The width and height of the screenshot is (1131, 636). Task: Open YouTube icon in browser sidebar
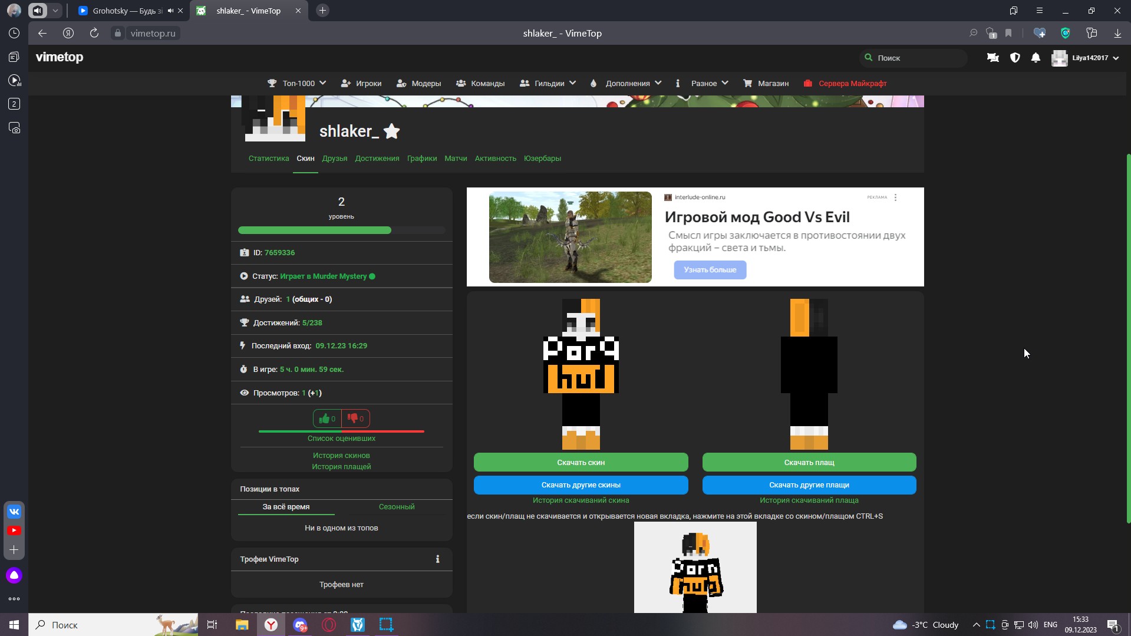14,530
